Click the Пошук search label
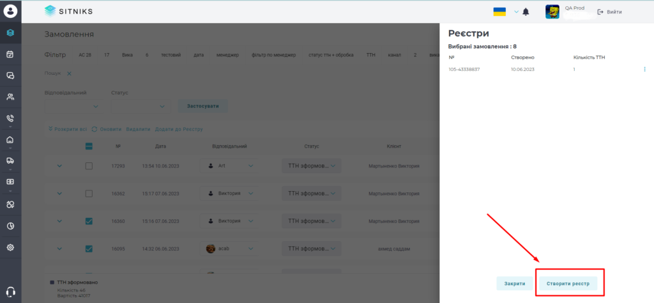The image size is (654, 303). click(52, 74)
